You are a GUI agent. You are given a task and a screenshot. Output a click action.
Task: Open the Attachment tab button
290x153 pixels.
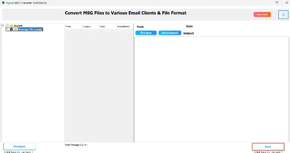pyautogui.click(x=170, y=33)
